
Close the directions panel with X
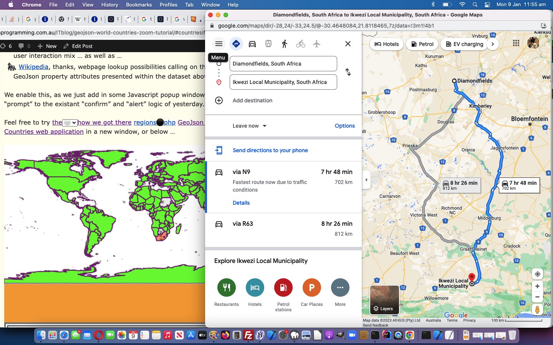click(348, 44)
